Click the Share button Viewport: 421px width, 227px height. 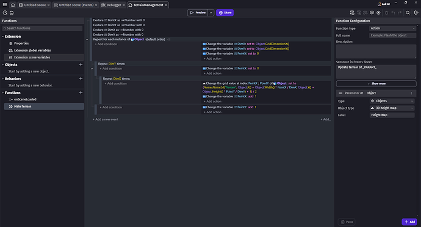[225, 13]
